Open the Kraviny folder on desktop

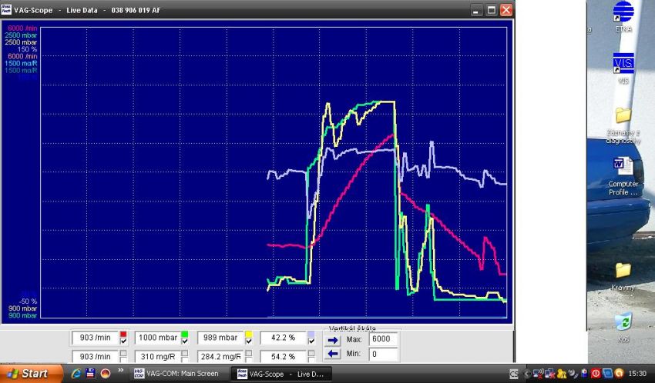click(623, 271)
